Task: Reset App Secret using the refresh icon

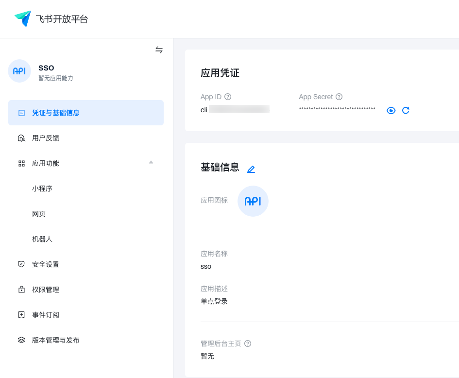Action: click(x=406, y=110)
